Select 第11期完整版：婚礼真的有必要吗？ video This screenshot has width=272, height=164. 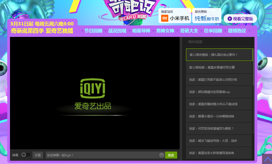[x=219, y=55]
